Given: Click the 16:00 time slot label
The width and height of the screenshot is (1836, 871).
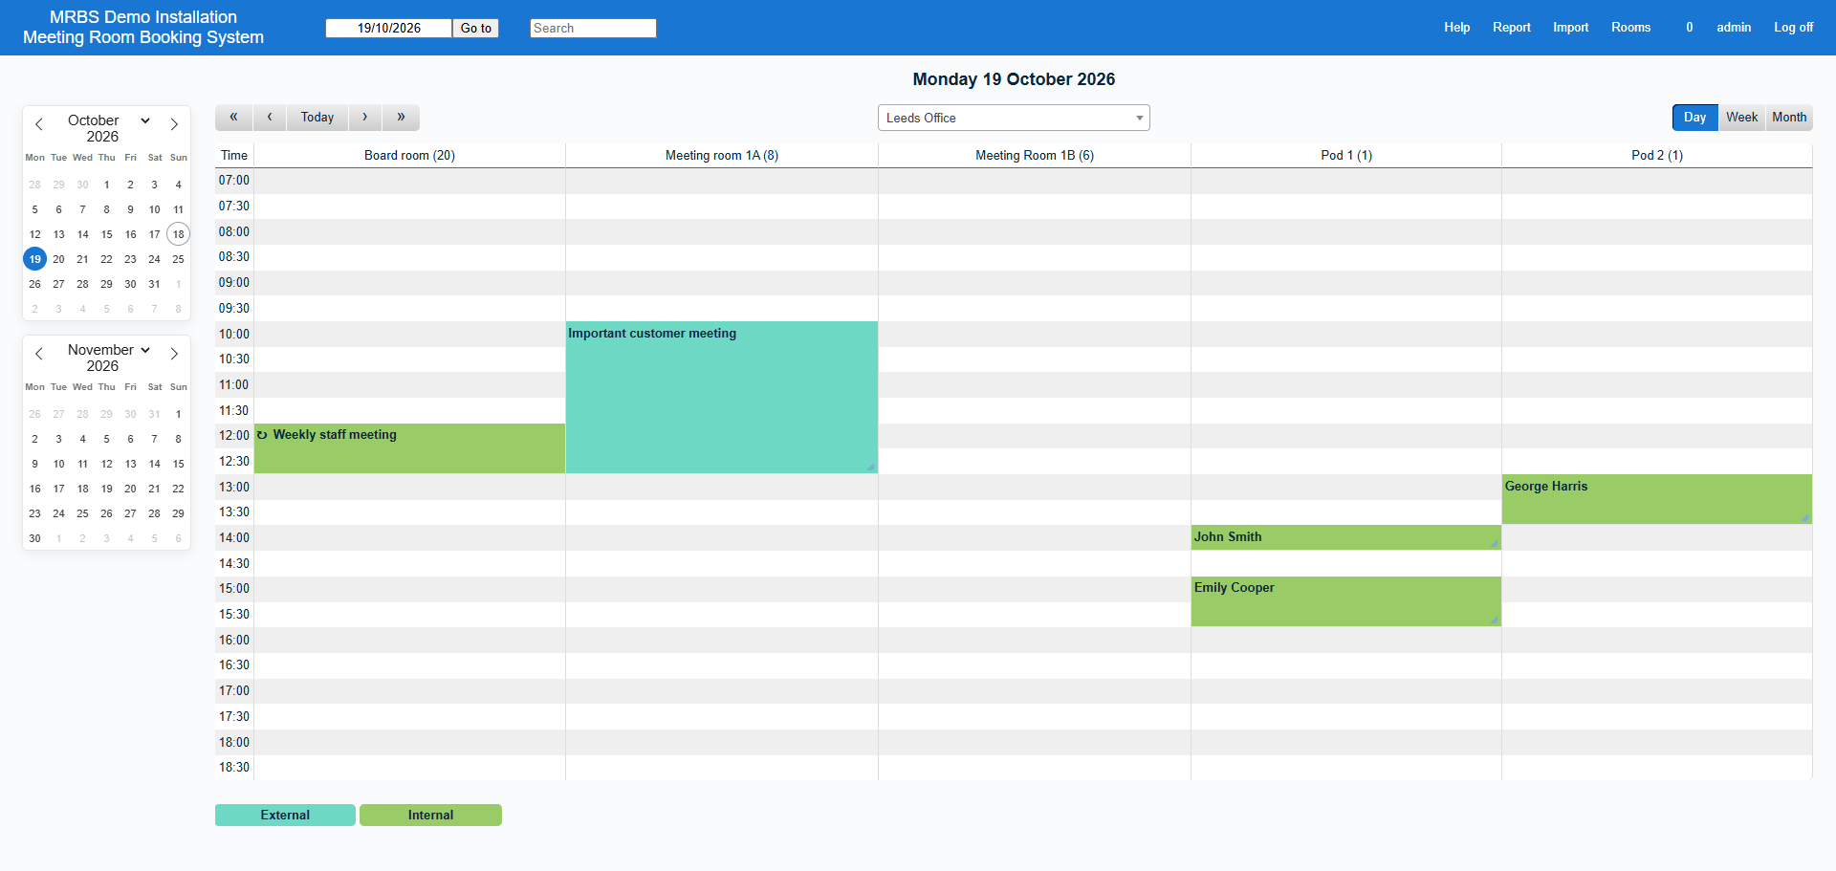Looking at the screenshot, I should (x=234, y=641).
